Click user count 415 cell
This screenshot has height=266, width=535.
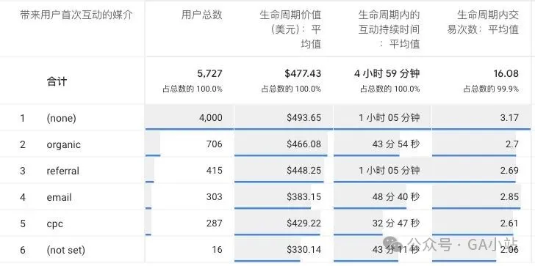[214, 171]
